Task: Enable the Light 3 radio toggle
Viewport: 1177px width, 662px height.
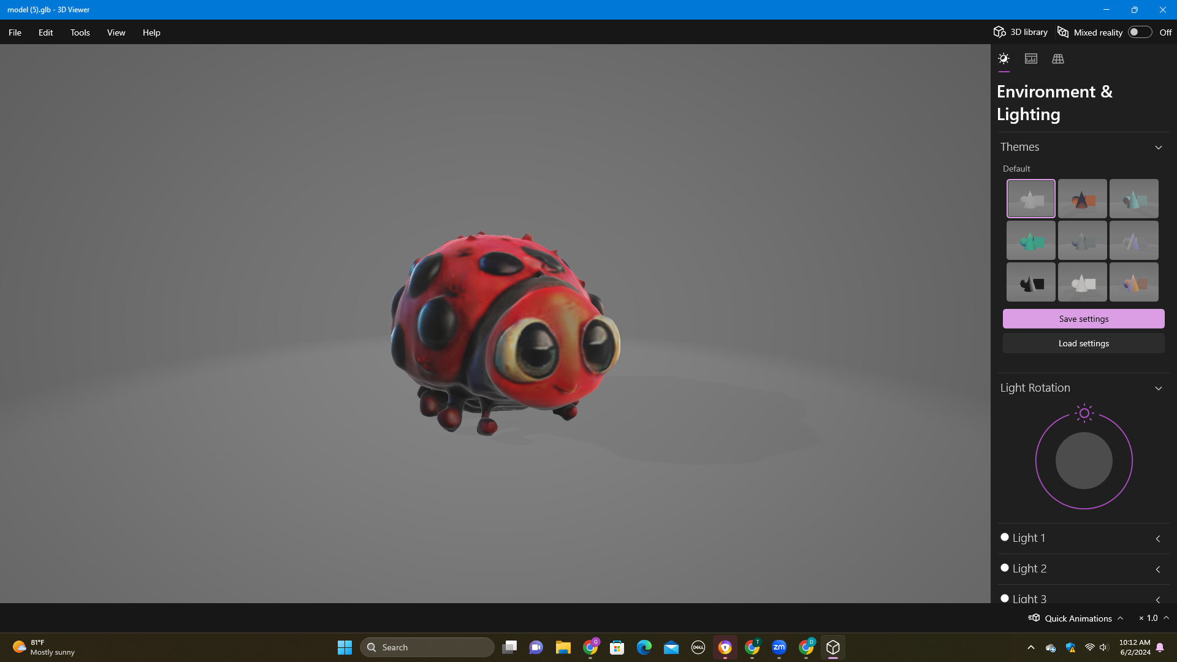Action: tap(1005, 598)
